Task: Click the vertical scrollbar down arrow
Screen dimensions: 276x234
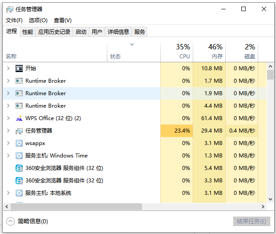Action: click(x=270, y=200)
